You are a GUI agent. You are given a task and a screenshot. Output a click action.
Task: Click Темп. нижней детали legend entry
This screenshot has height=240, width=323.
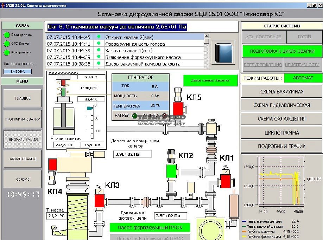coord(271,221)
